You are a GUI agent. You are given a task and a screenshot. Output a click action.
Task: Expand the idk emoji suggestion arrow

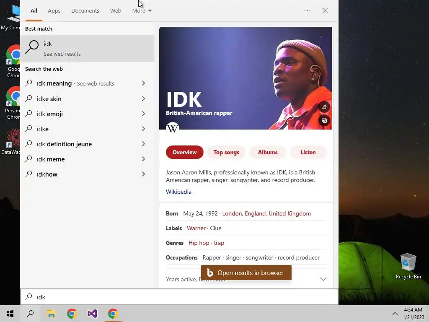143,114
